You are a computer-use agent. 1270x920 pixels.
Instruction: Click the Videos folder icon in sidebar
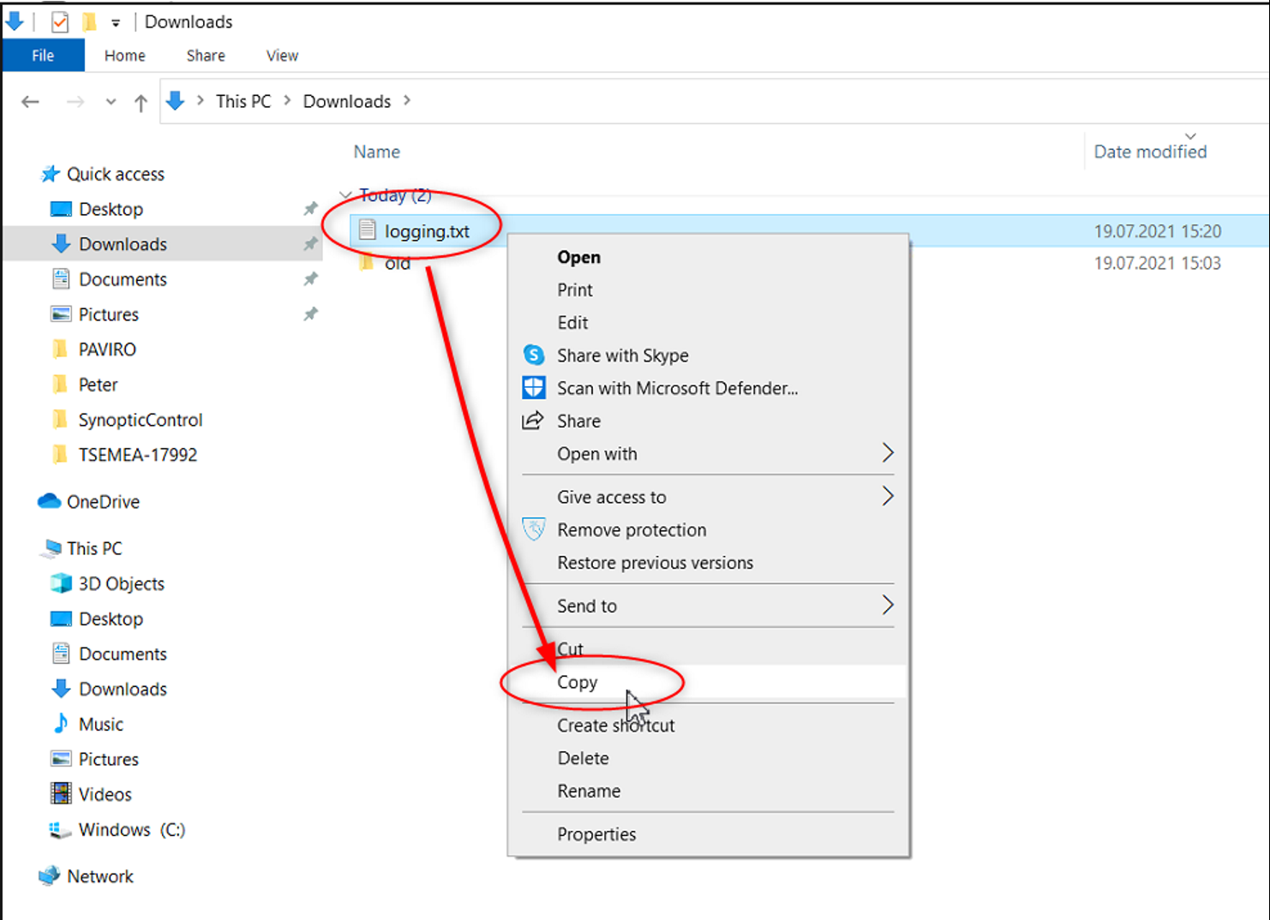pyautogui.click(x=61, y=794)
